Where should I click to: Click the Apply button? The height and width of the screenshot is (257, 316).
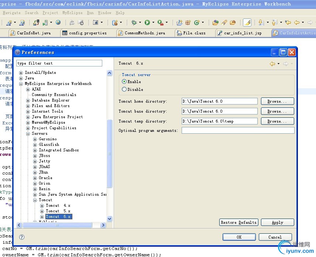click(277, 222)
